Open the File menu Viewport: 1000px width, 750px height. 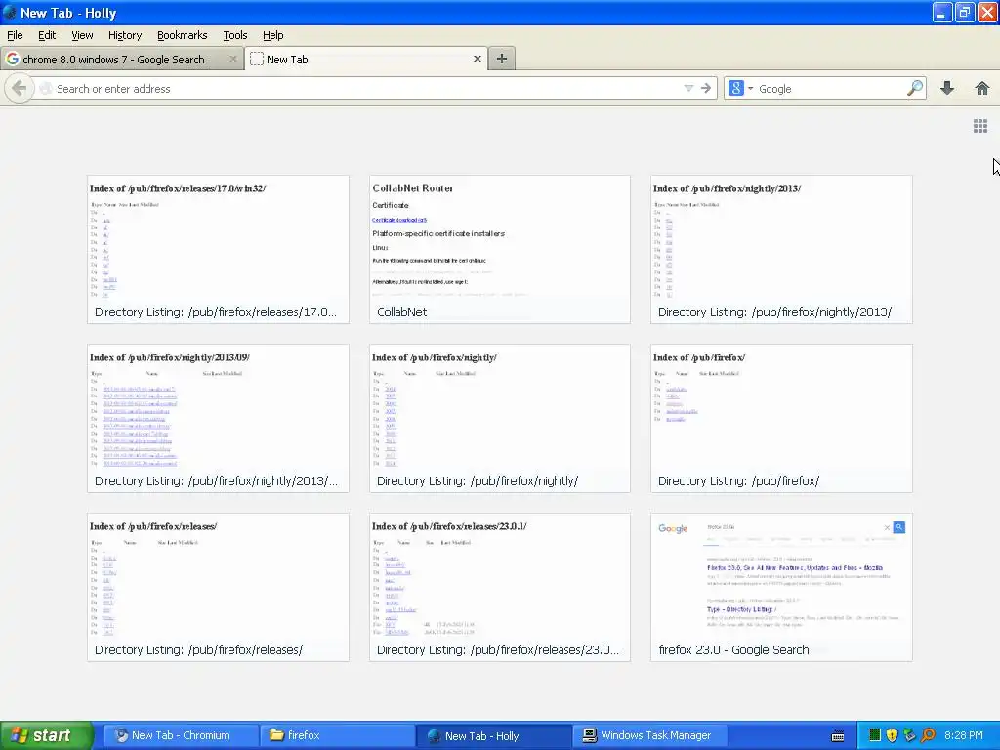15,35
